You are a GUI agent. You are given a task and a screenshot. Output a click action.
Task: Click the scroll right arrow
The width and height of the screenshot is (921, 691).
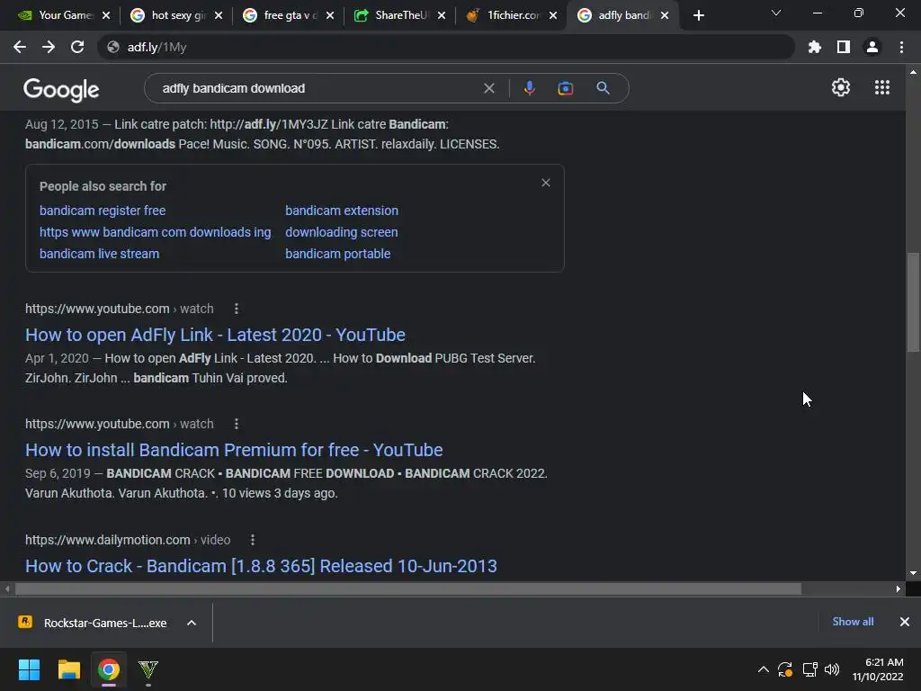[x=899, y=588]
